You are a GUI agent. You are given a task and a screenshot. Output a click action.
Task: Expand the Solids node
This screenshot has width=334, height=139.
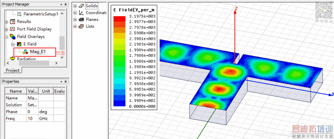coord(75,6)
